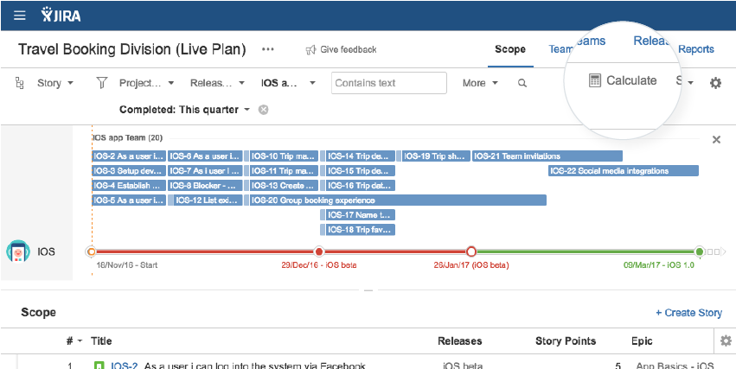The image size is (736, 369).
Task: Click the Calculate button
Action: (x=623, y=80)
